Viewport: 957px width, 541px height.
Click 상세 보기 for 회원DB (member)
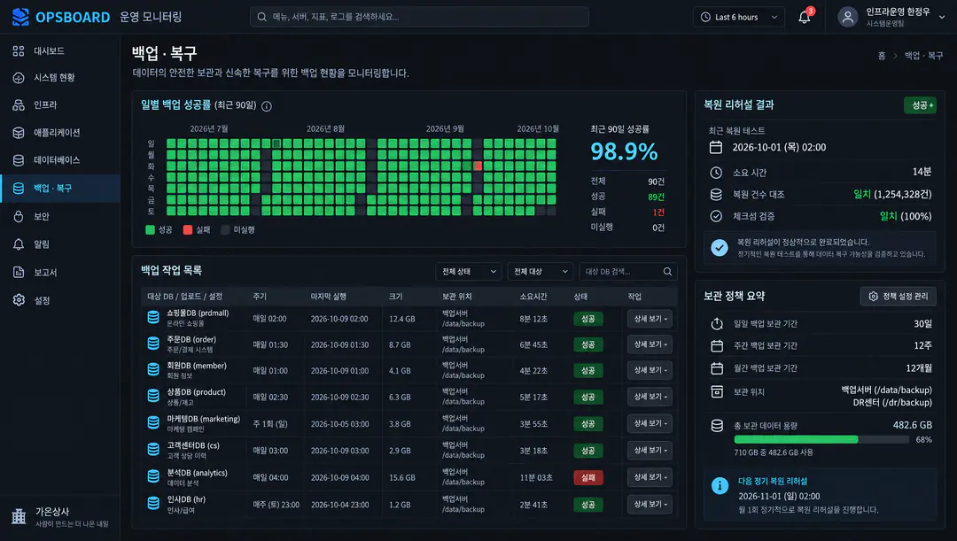pyautogui.click(x=650, y=370)
